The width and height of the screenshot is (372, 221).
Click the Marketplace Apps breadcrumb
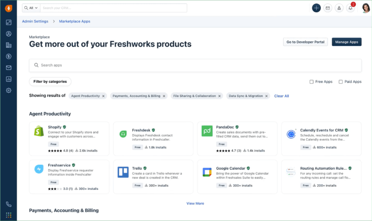74,21
